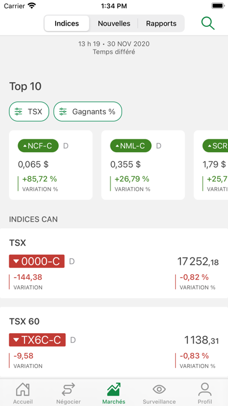Tap the Accueil home icon

(x=23, y=390)
